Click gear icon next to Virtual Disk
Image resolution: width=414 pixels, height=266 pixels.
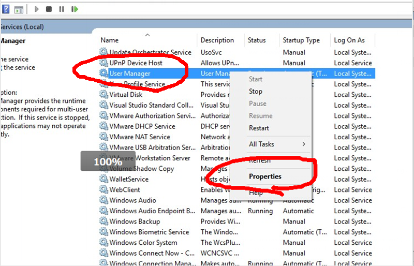point(103,94)
